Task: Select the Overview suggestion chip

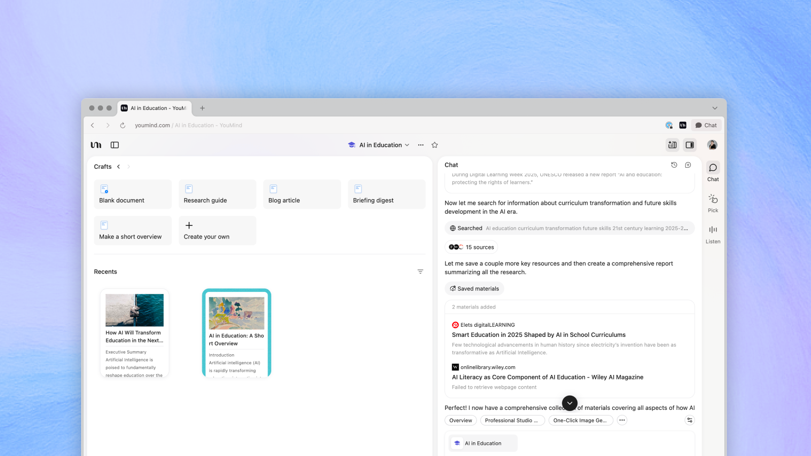Action: [460, 421]
